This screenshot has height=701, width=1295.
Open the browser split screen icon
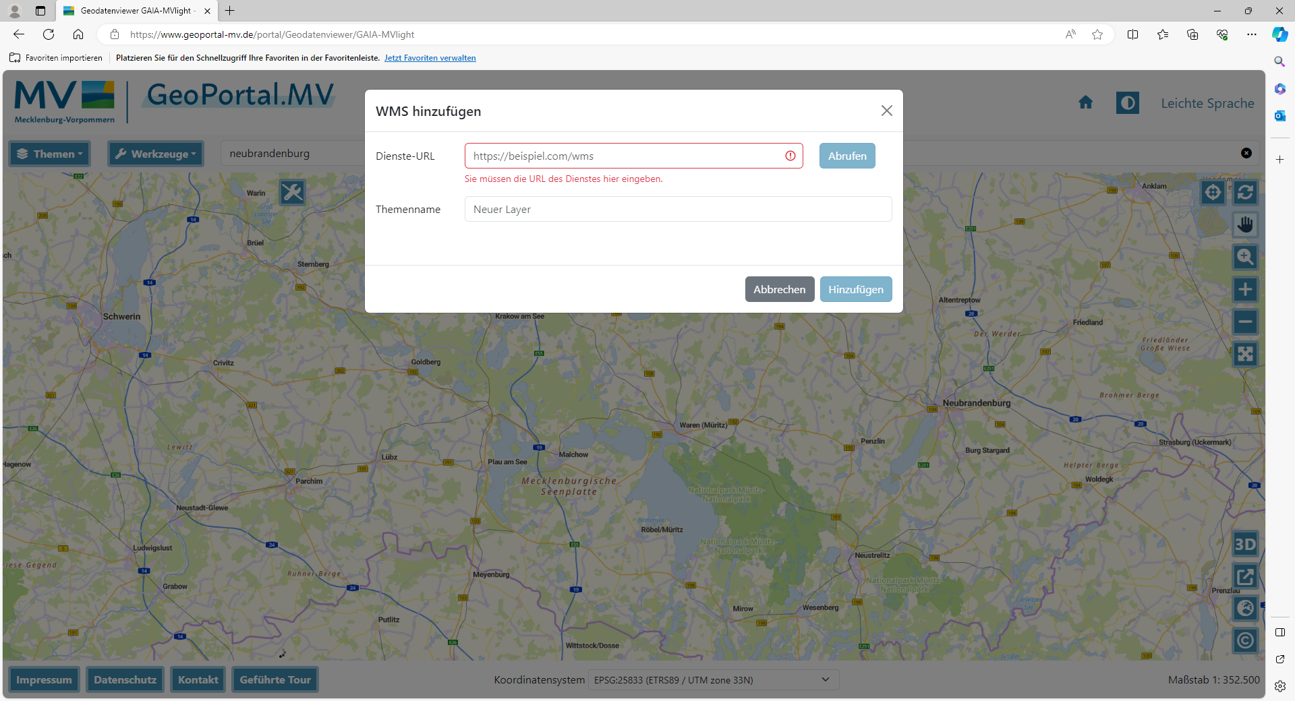click(1133, 34)
